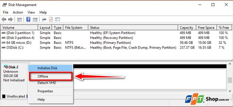This screenshot has width=233, height=107.
Task: Click the Back arrow in the toolbar
Action: [x=4, y=19]
